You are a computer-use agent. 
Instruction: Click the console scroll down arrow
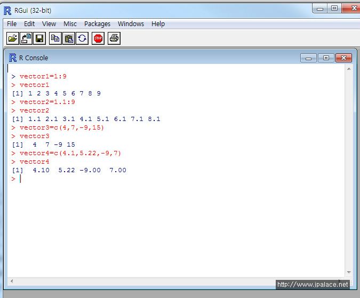pos(349,272)
